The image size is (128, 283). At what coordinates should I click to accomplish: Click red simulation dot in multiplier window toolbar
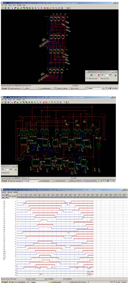click(43, 102)
